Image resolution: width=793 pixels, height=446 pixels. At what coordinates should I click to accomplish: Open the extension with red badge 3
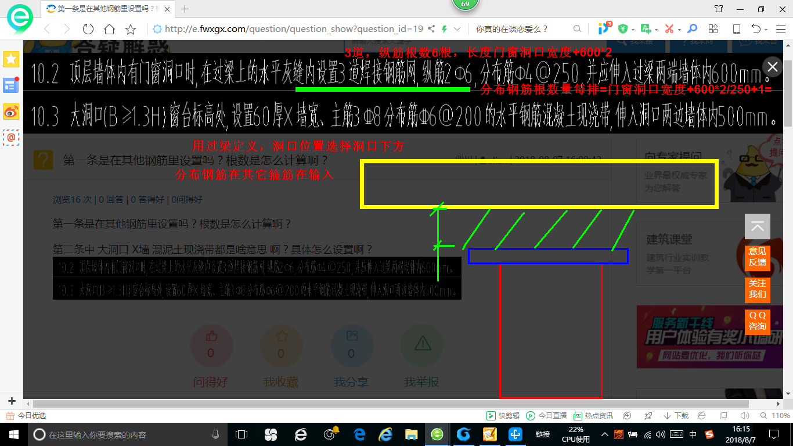[x=604, y=28]
